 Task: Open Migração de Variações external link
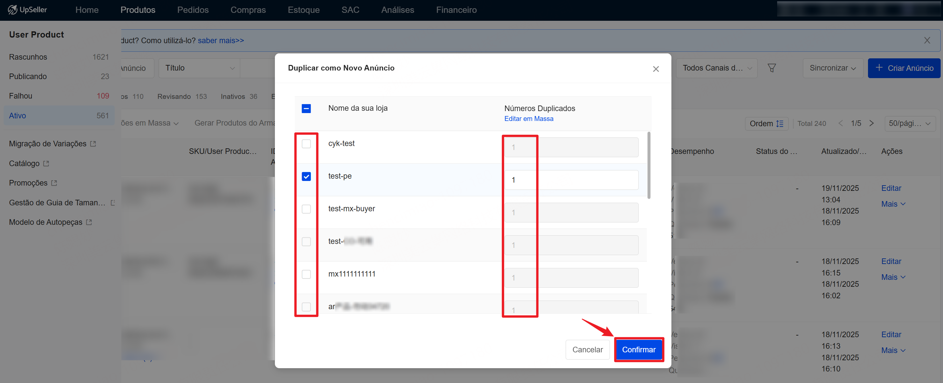click(x=93, y=144)
